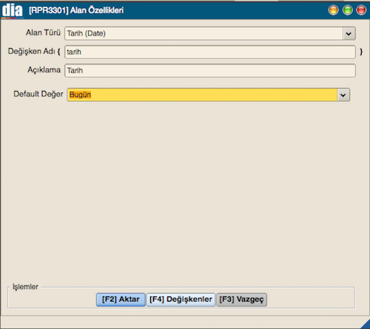
Task: Click the İşlemler group heading
Action: click(x=25, y=287)
